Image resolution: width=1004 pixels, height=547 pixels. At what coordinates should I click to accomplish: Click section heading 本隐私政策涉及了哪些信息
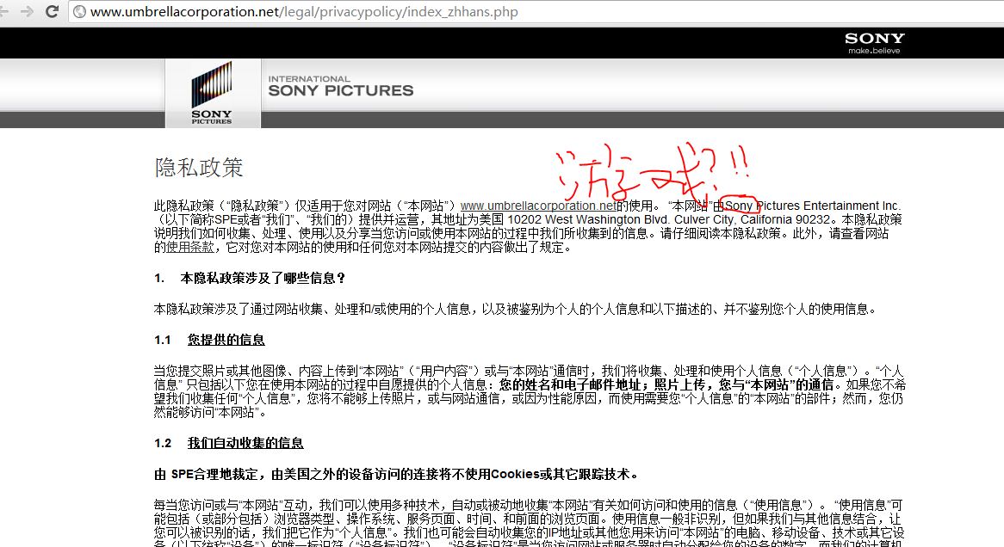(x=262, y=279)
